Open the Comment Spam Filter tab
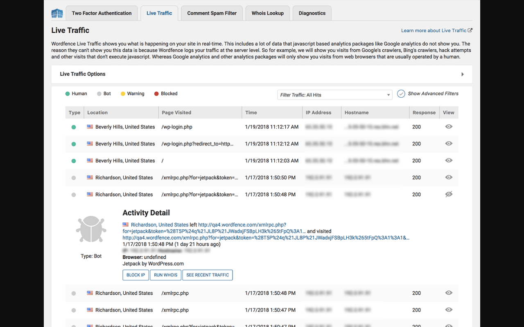 pyautogui.click(x=212, y=13)
